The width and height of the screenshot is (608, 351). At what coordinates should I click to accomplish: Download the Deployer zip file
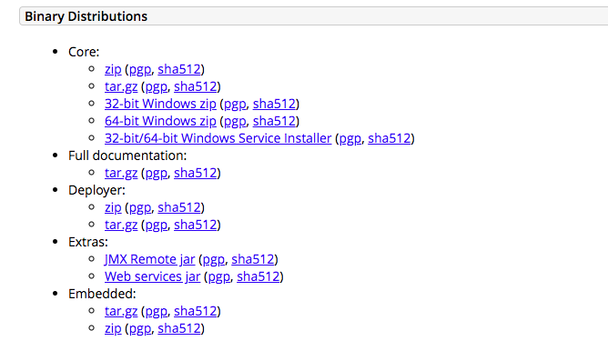click(113, 207)
